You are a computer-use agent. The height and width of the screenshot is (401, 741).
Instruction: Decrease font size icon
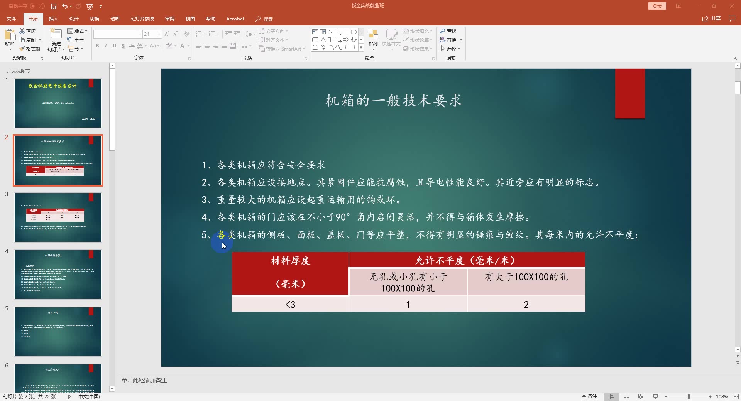tap(175, 34)
